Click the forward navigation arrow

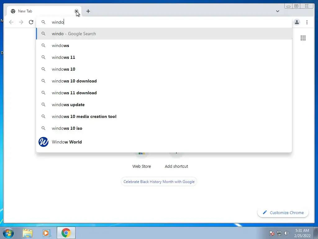click(21, 22)
